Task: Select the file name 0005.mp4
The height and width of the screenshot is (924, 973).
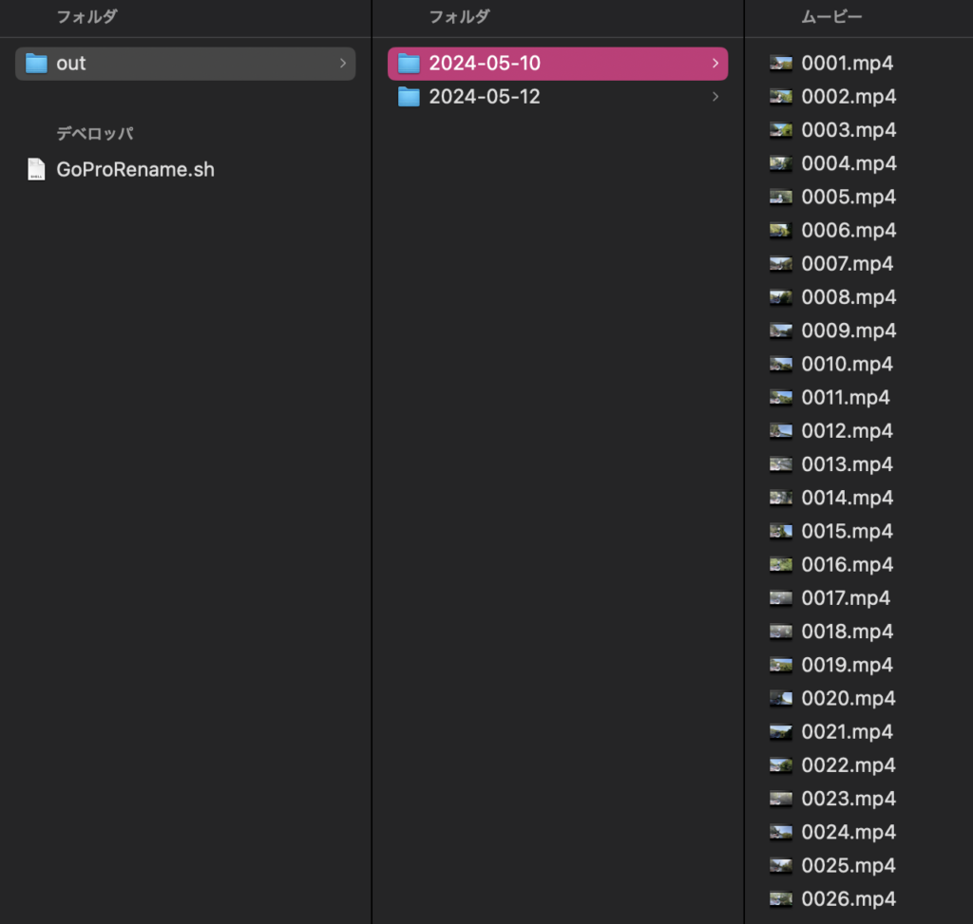Action: (x=849, y=198)
